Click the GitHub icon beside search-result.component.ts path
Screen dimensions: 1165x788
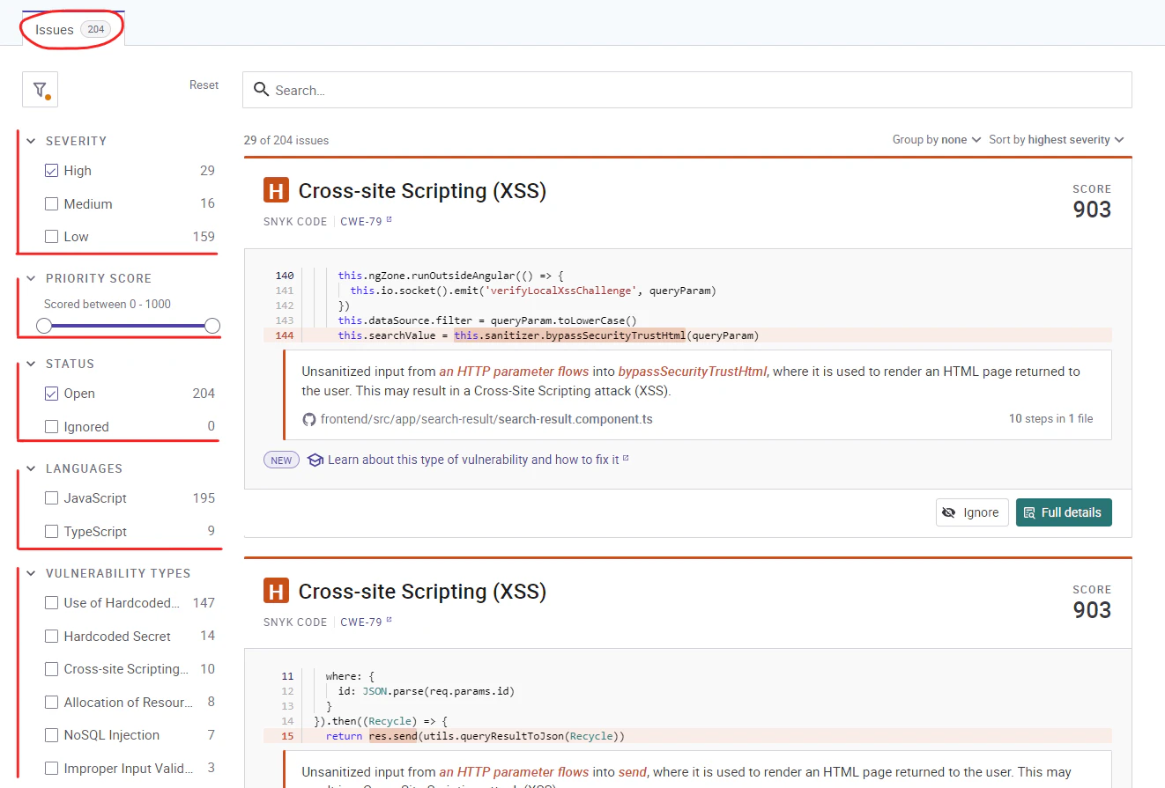(308, 419)
